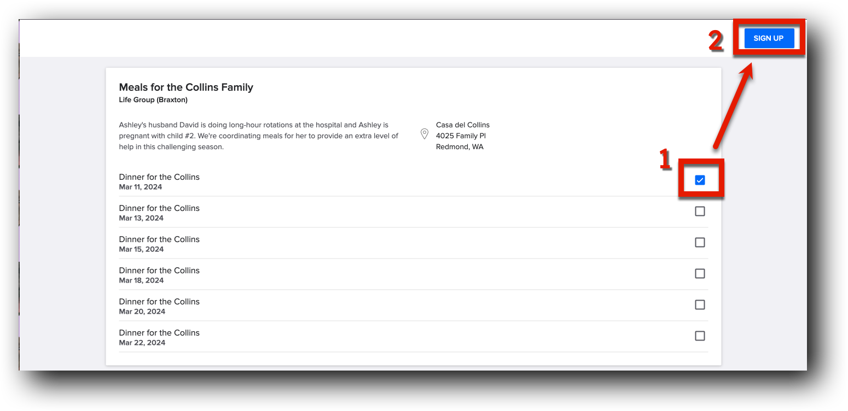Image resolution: width=848 pixels, height=411 pixels.
Task: Enable the Mar 20, 2024 dinner checkbox
Action: (x=700, y=305)
